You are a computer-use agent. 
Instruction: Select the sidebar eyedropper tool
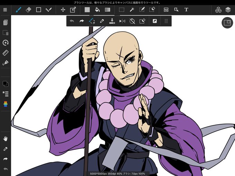point(6,149)
